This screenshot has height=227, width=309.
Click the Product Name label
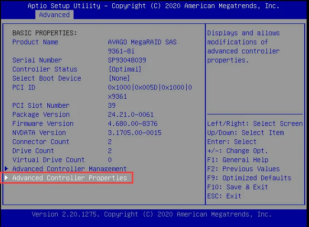pyautogui.click(x=35, y=42)
